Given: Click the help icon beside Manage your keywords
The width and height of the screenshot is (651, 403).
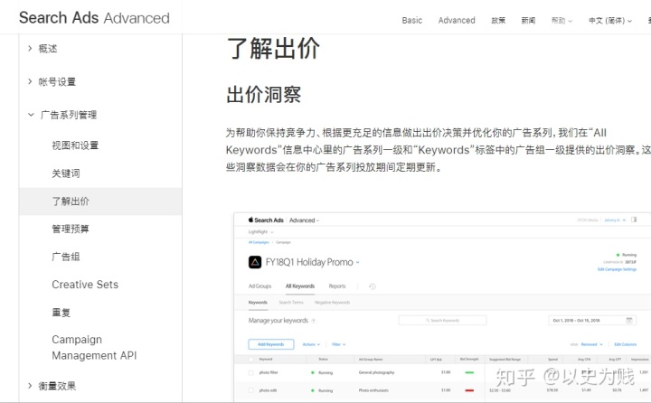Looking at the screenshot, I should click(314, 321).
